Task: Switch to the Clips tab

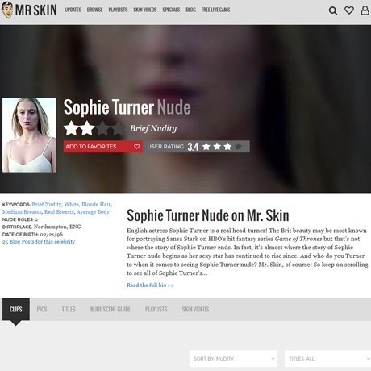Action: [x=16, y=310]
